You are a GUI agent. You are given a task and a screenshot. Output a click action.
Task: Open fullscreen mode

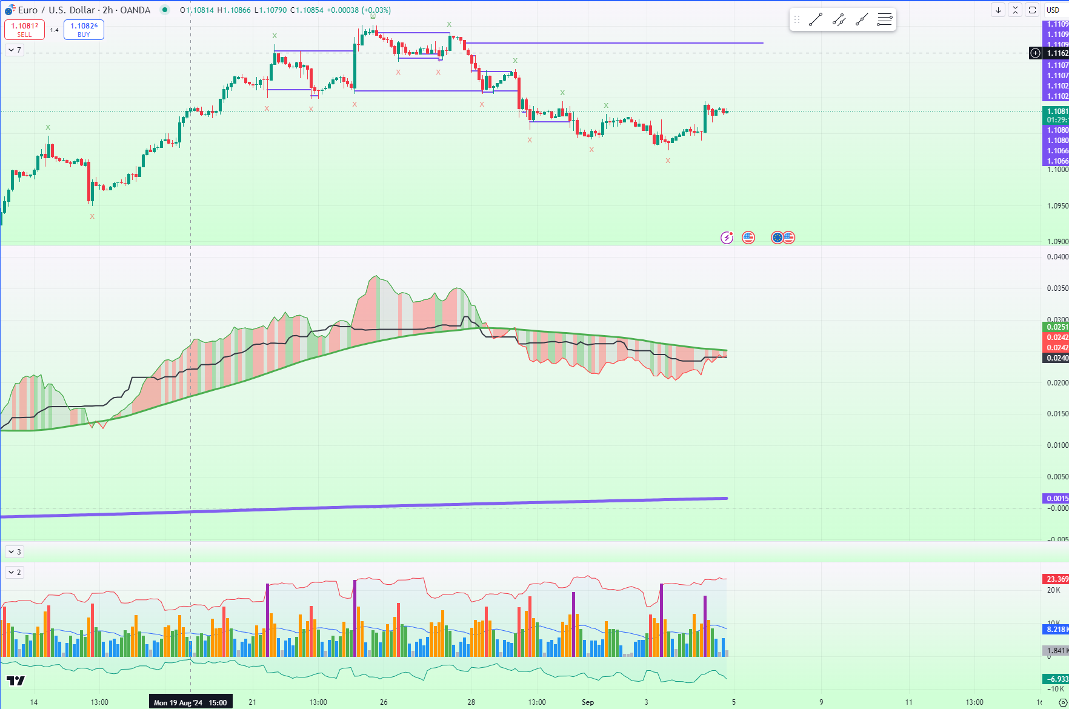1031,10
